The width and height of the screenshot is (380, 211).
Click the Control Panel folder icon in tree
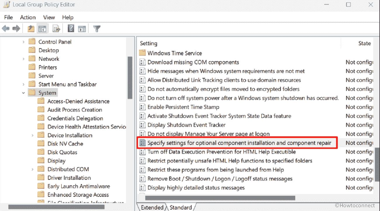32,42
